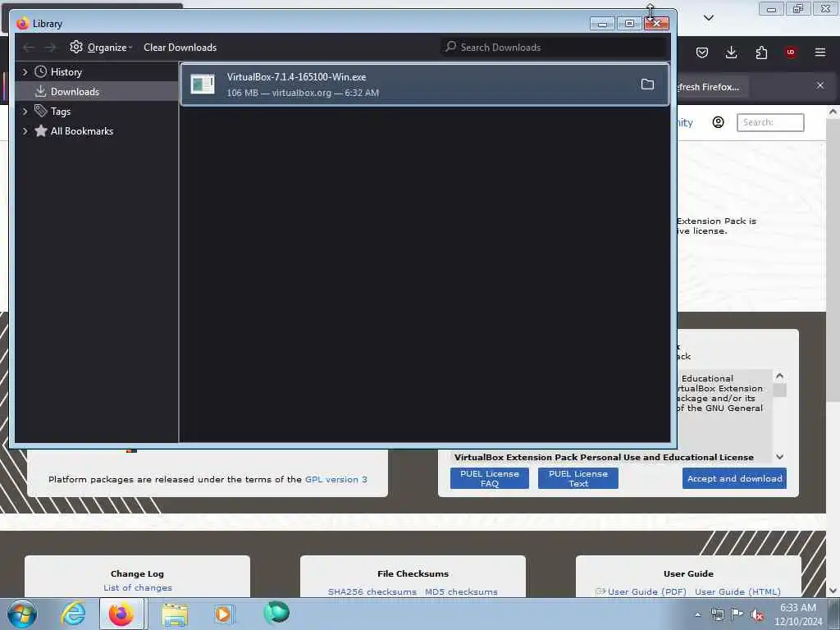This screenshot has width=840, height=630.
Task: Click Firefox taskbar icon
Action: pos(121,614)
